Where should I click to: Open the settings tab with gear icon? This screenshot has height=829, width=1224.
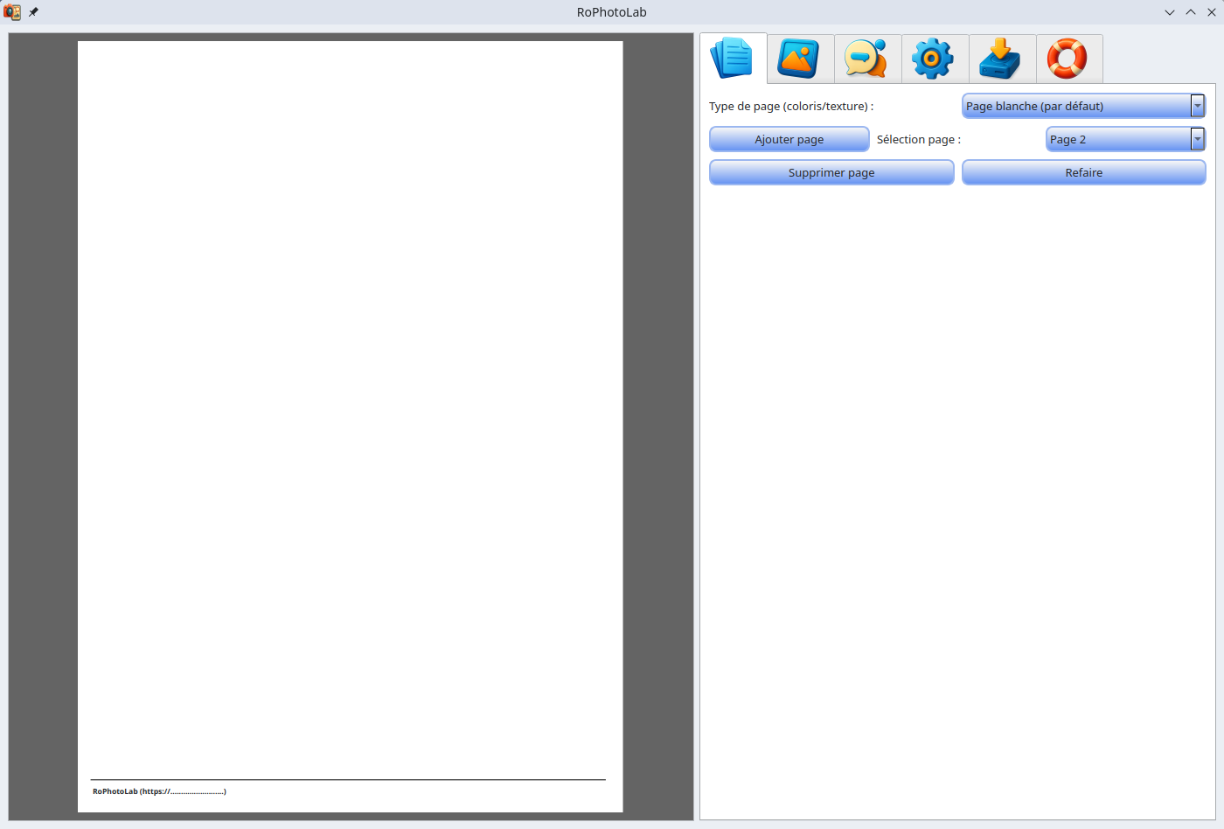pos(935,59)
